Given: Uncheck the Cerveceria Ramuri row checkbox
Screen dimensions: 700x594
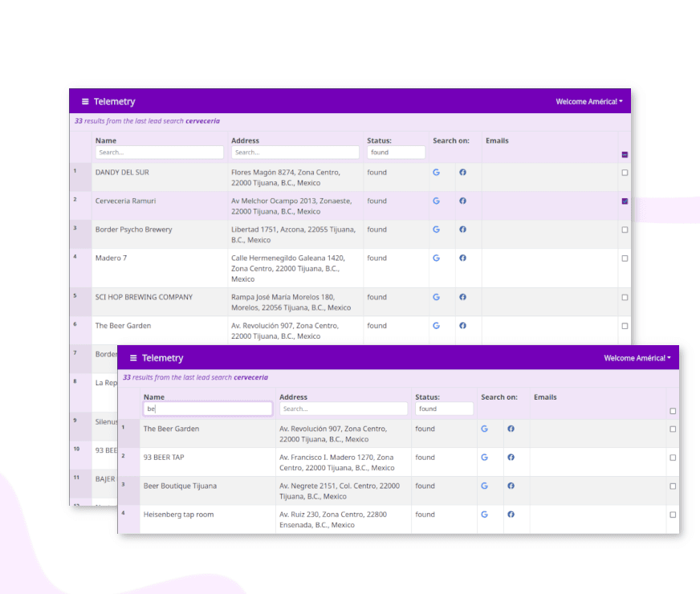Looking at the screenshot, I should coord(625,201).
